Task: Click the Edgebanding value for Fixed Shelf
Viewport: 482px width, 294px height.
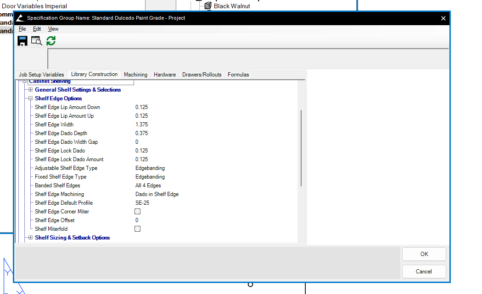Action: [150, 177]
